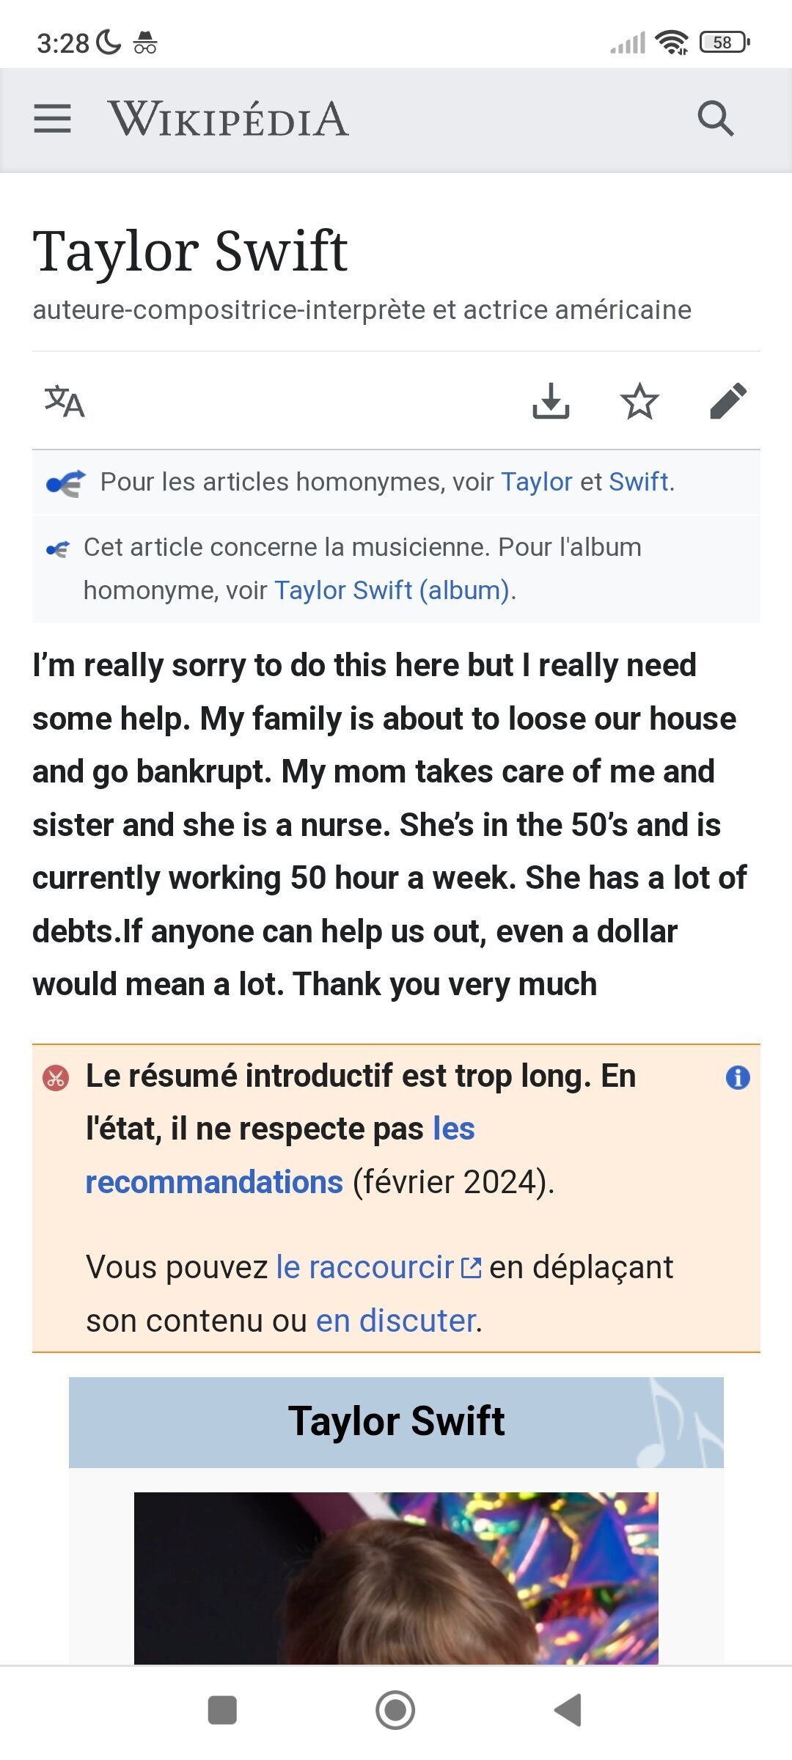Image resolution: width=792 pixels, height=1760 pixels.
Task: Open the Taylor disambiguation link
Action: point(536,482)
